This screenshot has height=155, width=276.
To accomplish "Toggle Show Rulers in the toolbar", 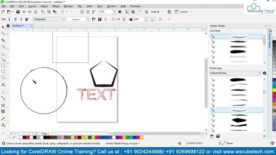I will [x=127, y=12].
